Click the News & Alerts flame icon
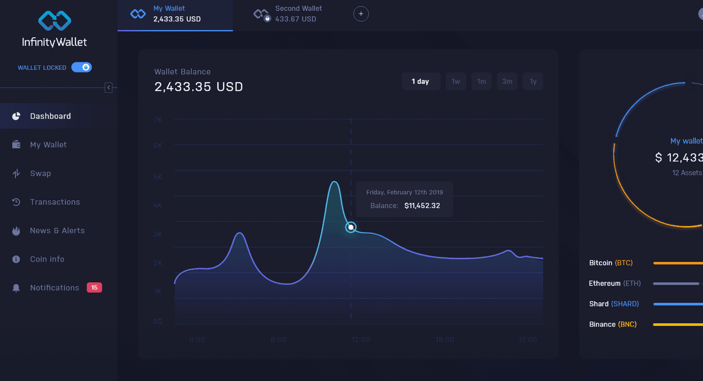This screenshot has width=703, height=381. (x=16, y=231)
